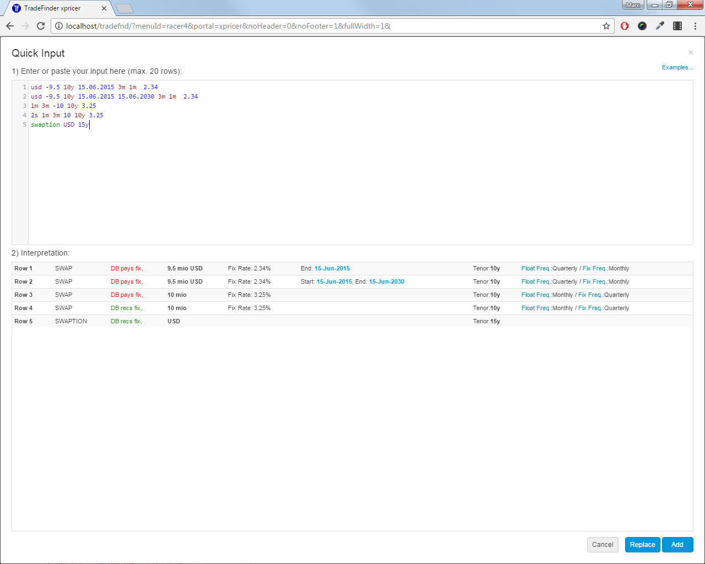Click the red Opera-style extension icon
This screenshot has height=564, width=705.
pos(625,26)
